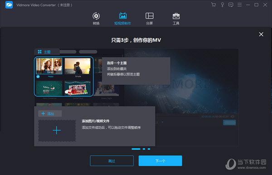Choose the Simple theme thumbnail
Image resolution: width=272 pixels, height=175 pixels.
point(78,66)
